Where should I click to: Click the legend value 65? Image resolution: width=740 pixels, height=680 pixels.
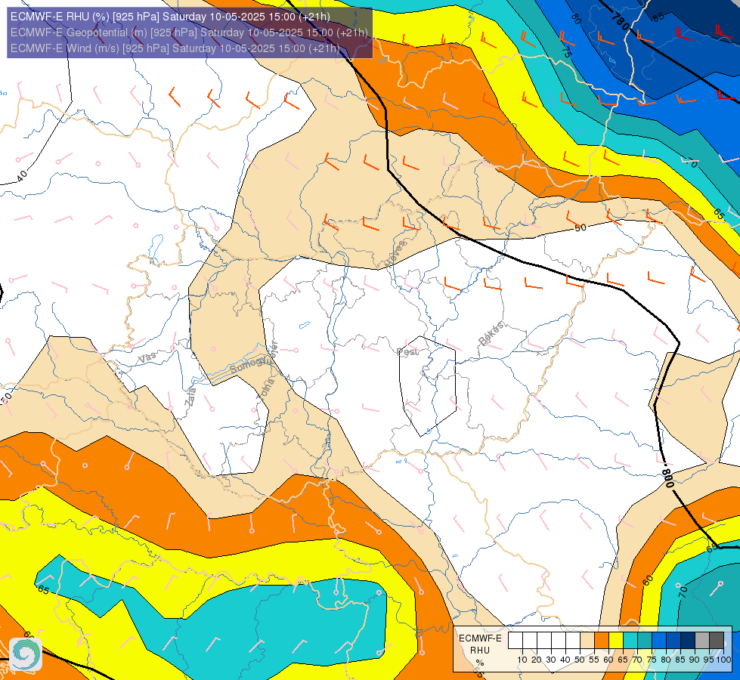coord(623,660)
